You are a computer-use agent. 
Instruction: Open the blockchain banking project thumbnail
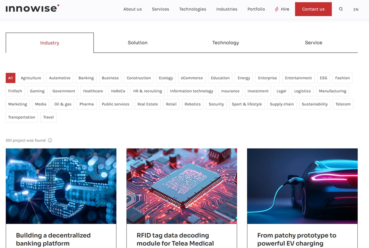pos(61,186)
